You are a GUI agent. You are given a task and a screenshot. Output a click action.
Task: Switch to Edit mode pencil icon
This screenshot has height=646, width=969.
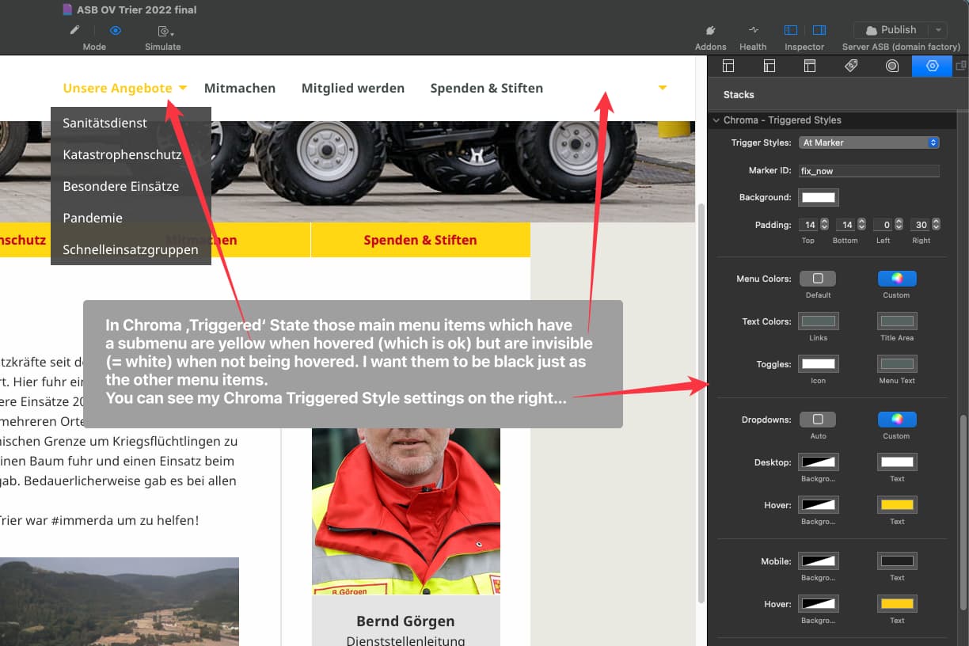(x=75, y=30)
